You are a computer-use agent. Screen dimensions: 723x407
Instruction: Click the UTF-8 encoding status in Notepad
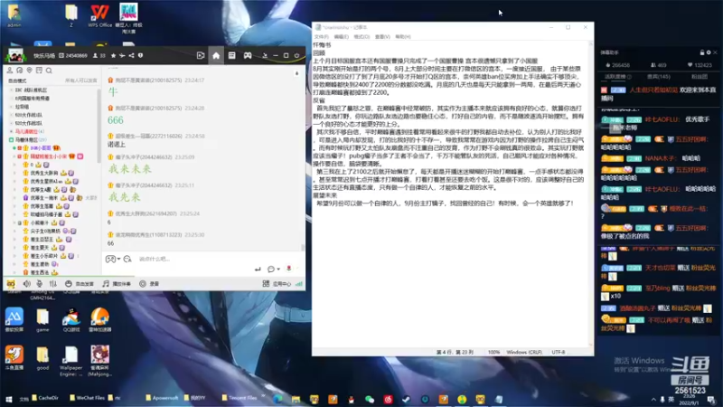(x=558, y=352)
